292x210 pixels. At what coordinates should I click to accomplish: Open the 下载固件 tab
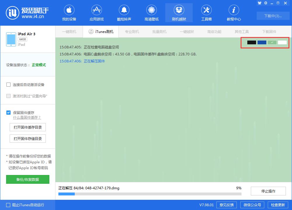coord(269,31)
